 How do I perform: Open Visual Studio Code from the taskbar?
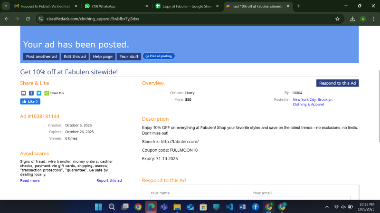coord(229,207)
